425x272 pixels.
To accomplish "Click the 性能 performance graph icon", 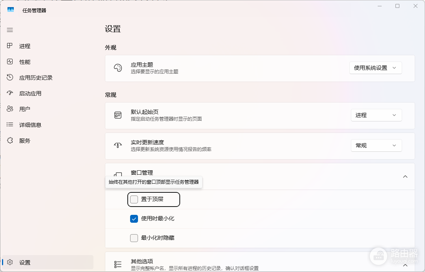I will [10, 61].
